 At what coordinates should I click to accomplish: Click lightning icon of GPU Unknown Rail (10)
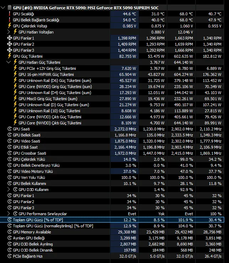[x=15, y=110]
